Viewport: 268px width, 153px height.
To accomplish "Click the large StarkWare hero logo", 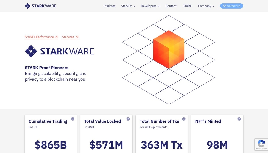I will tap(59, 51).
